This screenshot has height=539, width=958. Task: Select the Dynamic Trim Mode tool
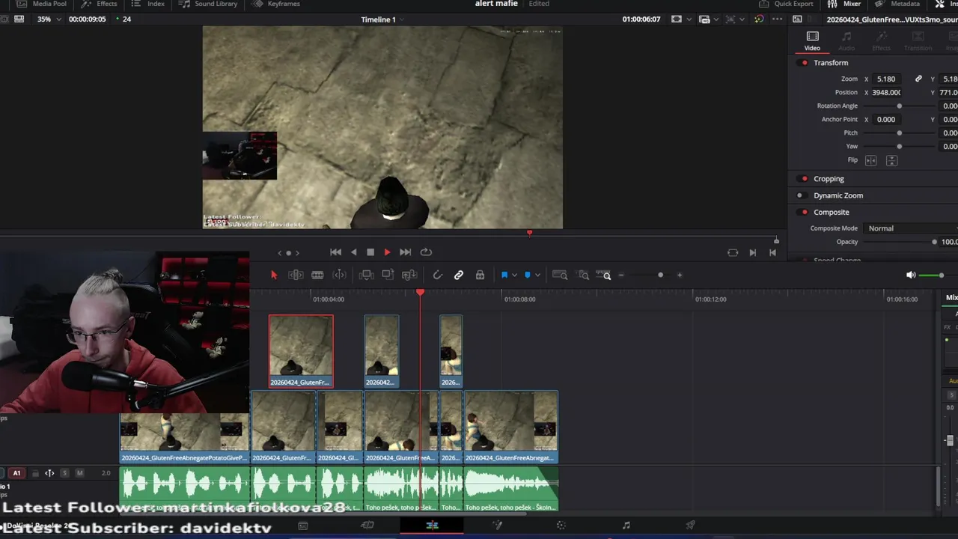click(x=339, y=275)
